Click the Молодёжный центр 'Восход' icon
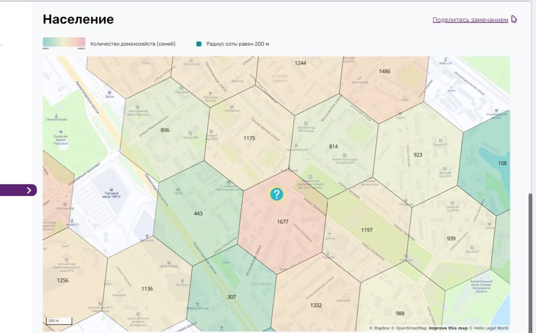 coord(138,107)
